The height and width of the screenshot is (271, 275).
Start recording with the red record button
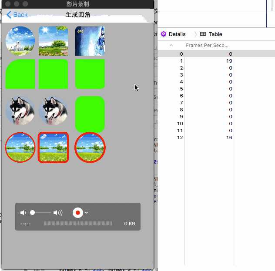78,213
